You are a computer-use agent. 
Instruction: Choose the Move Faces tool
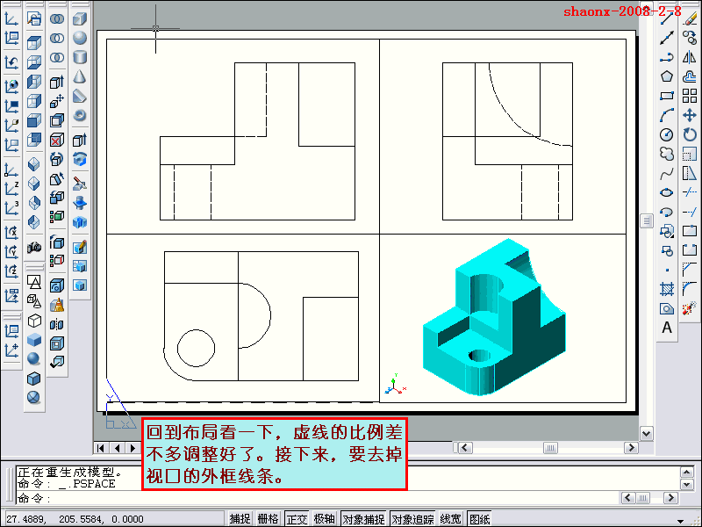(57, 101)
